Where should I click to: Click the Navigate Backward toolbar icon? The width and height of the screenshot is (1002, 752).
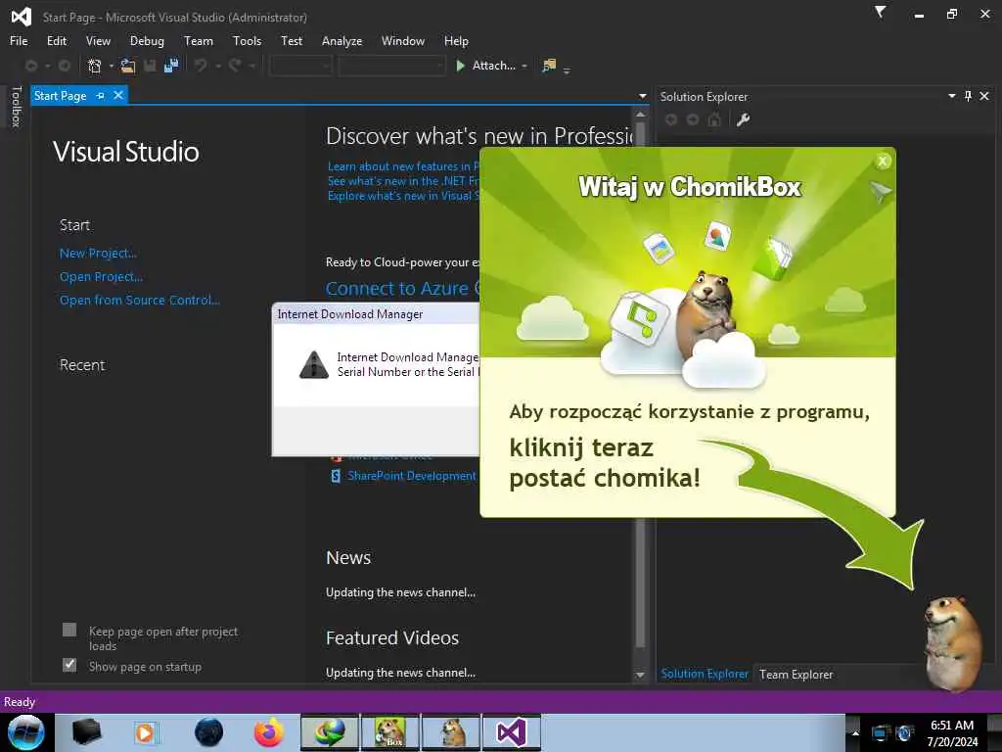(30, 66)
